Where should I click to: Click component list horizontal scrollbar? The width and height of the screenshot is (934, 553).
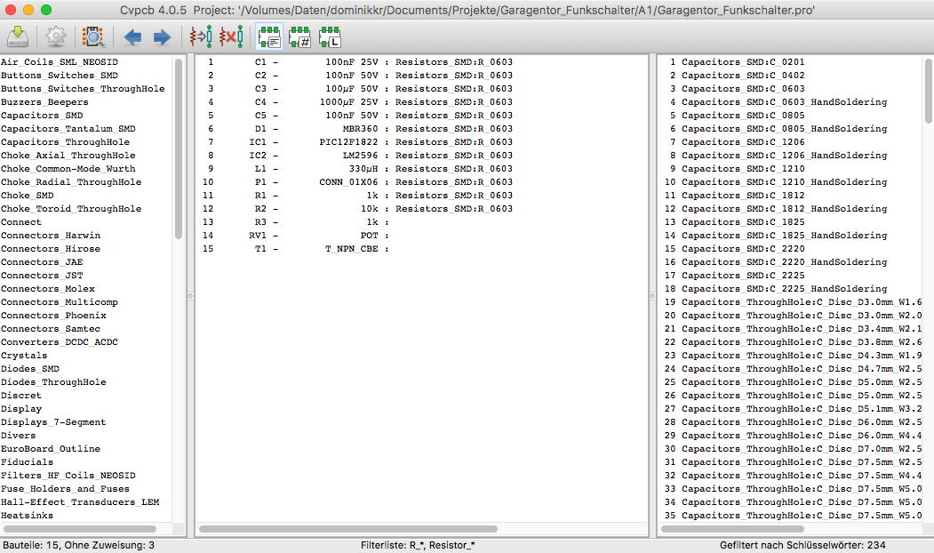coord(348,529)
